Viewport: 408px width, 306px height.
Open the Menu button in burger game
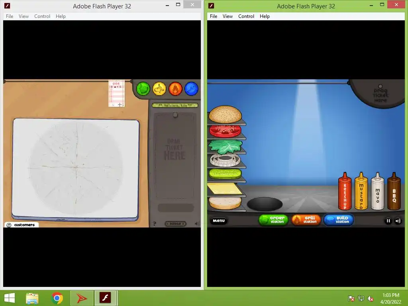[219, 221]
